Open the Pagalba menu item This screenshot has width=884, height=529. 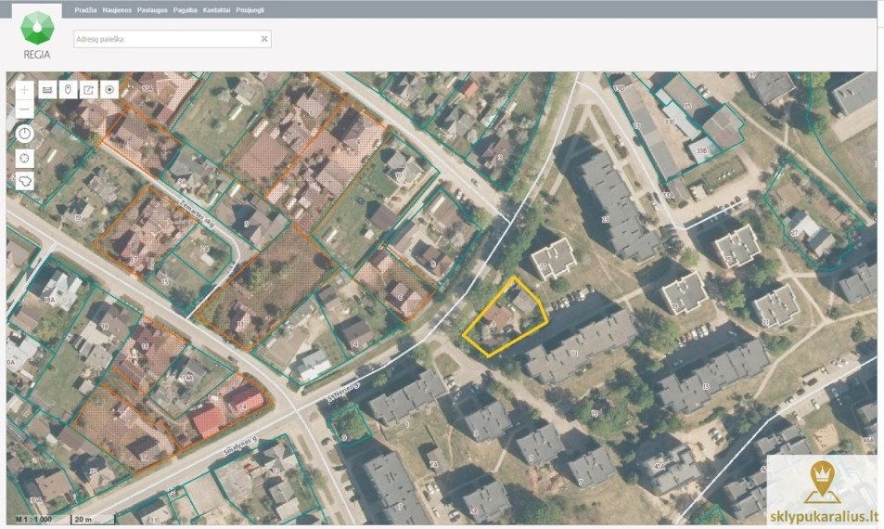point(186,10)
